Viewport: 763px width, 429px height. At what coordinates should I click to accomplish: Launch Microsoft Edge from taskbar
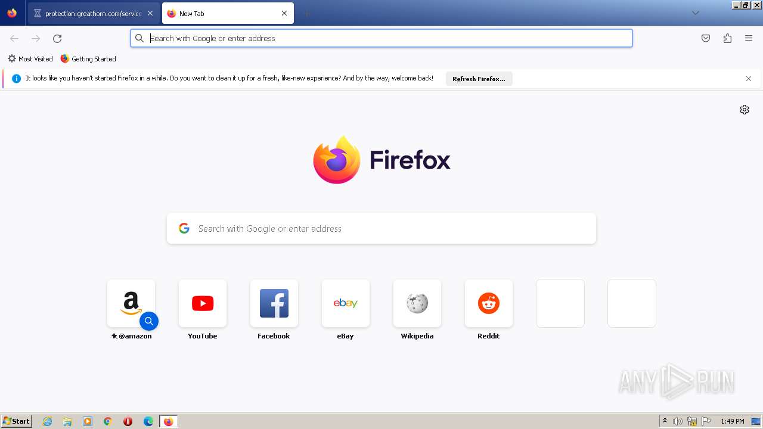click(148, 421)
